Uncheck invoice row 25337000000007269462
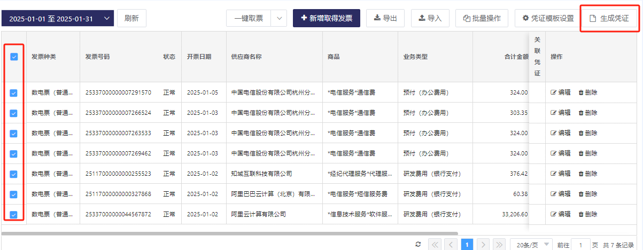The height and width of the screenshot is (250, 643). point(14,154)
